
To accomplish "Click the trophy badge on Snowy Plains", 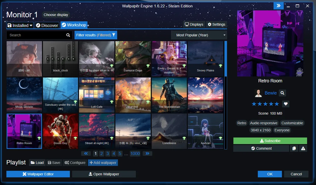I will tap(220, 66).
